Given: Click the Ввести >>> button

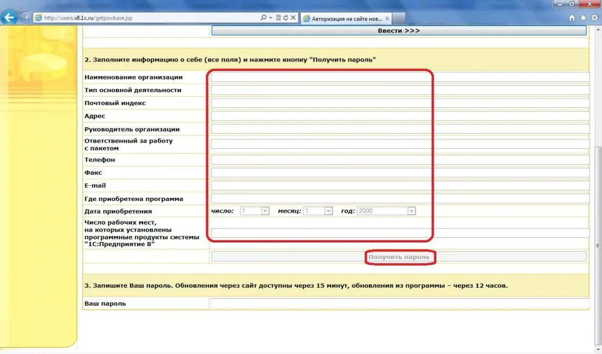Looking at the screenshot, I should pos(399,31).
